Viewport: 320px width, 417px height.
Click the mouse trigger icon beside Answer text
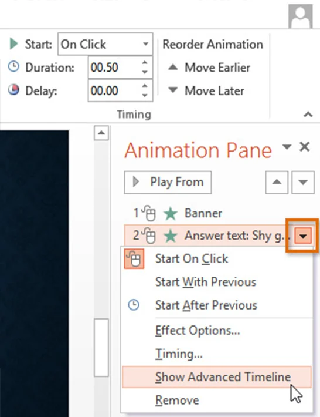[x=149, y=236]
